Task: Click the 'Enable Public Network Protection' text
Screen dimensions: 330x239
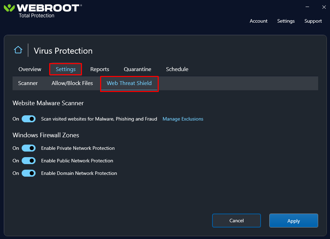Action: (x=77, y=161)
